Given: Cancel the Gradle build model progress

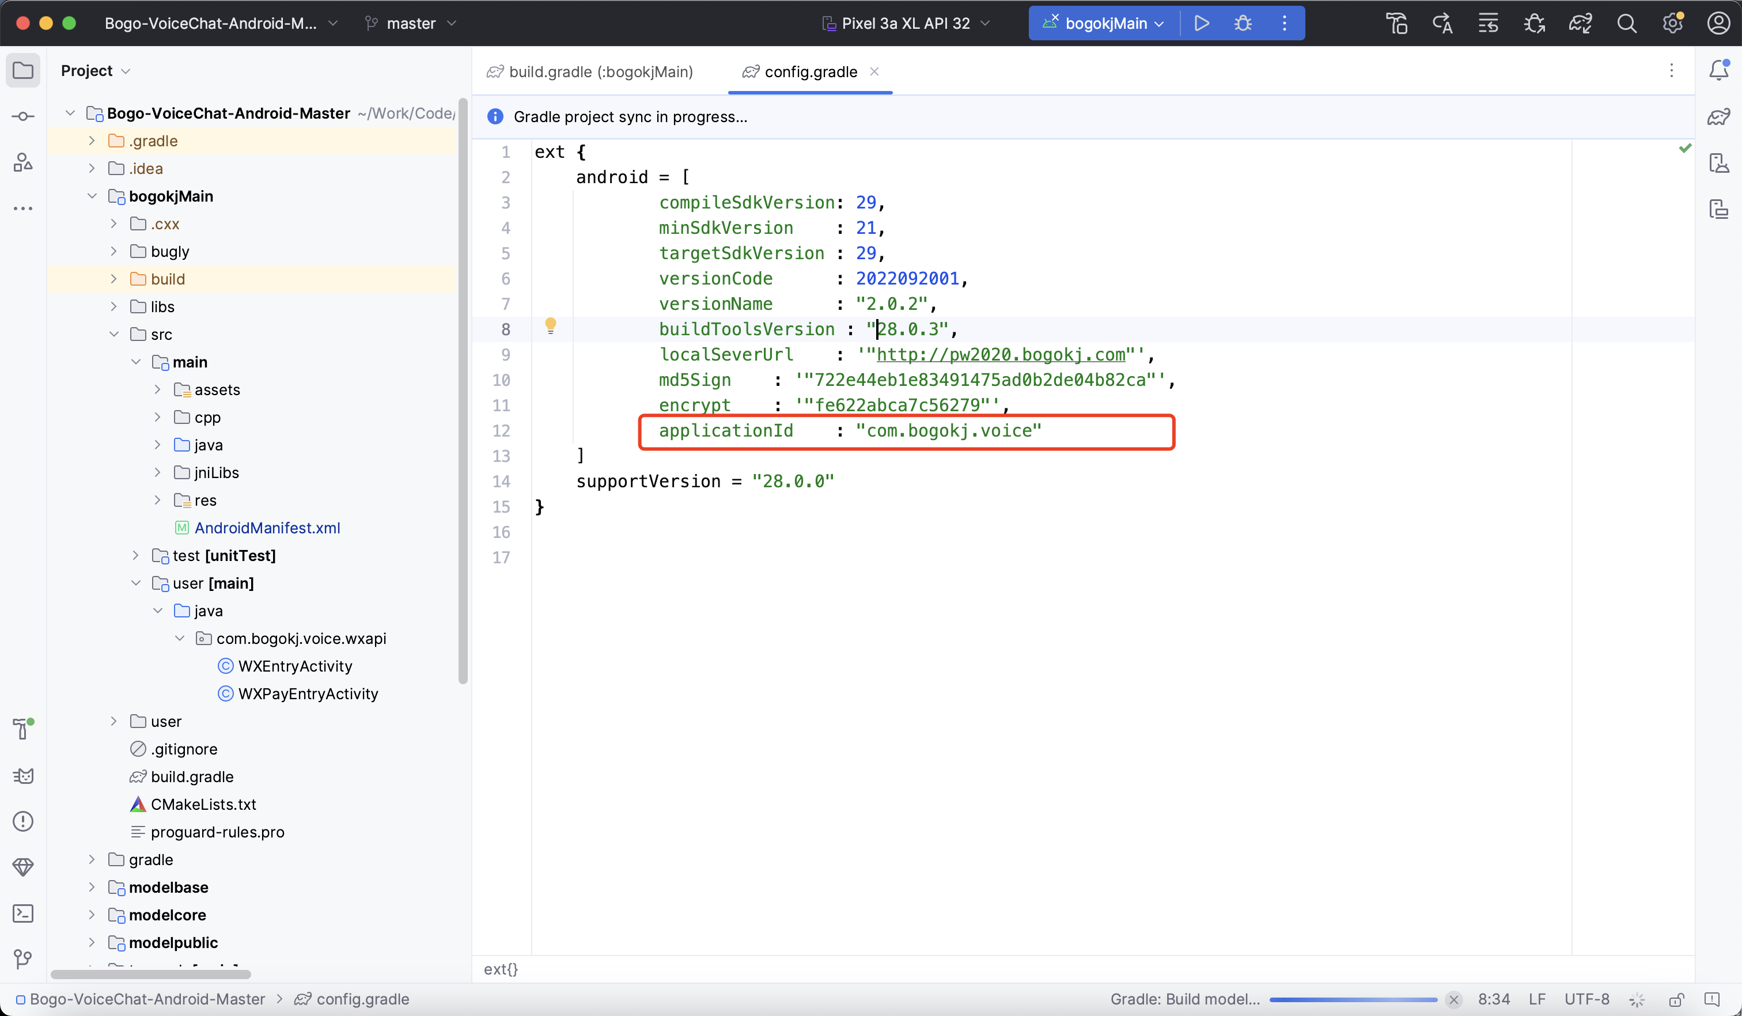Looking at the screenshot, I should pyautogui.click(x=1454, y=999).
